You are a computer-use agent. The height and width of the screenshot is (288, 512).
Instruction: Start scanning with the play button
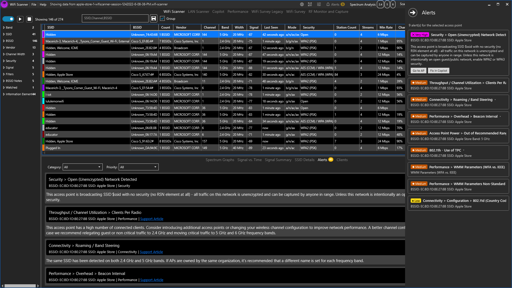(x=20, y=19)
